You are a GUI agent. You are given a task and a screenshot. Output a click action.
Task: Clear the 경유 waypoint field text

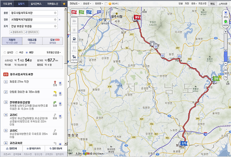coord(55,20)
